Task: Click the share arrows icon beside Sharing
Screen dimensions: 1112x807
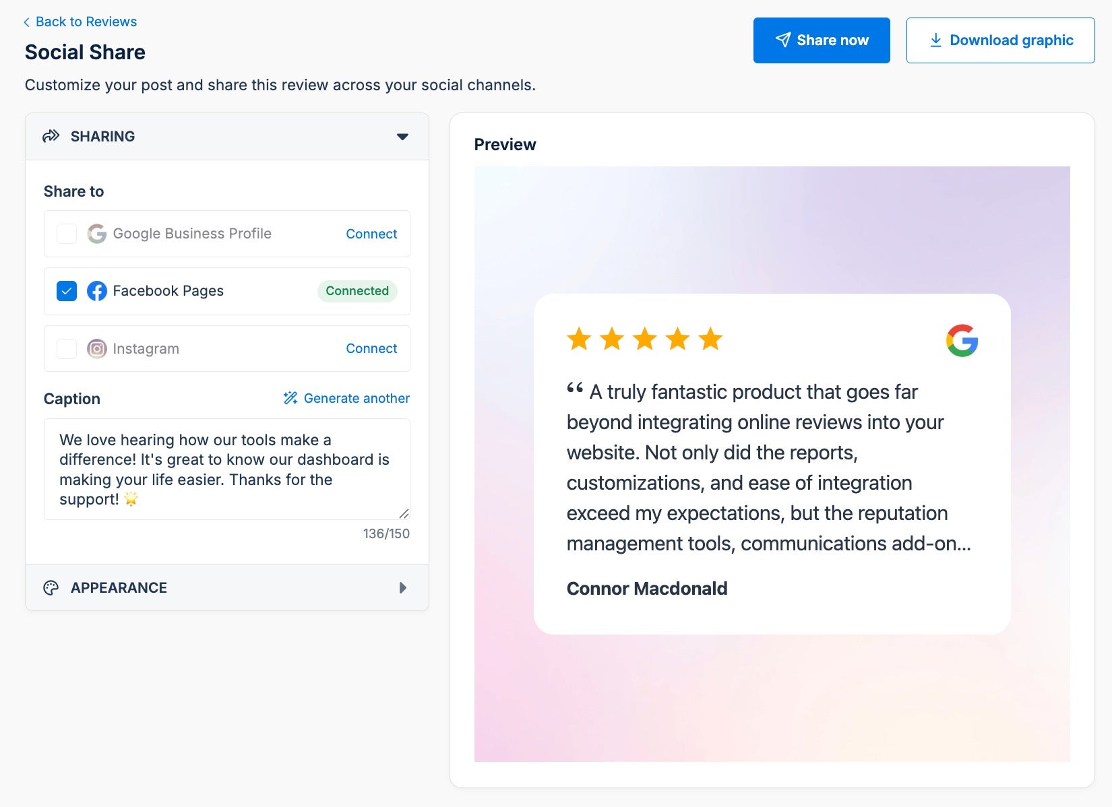Action: click(51, 136)
